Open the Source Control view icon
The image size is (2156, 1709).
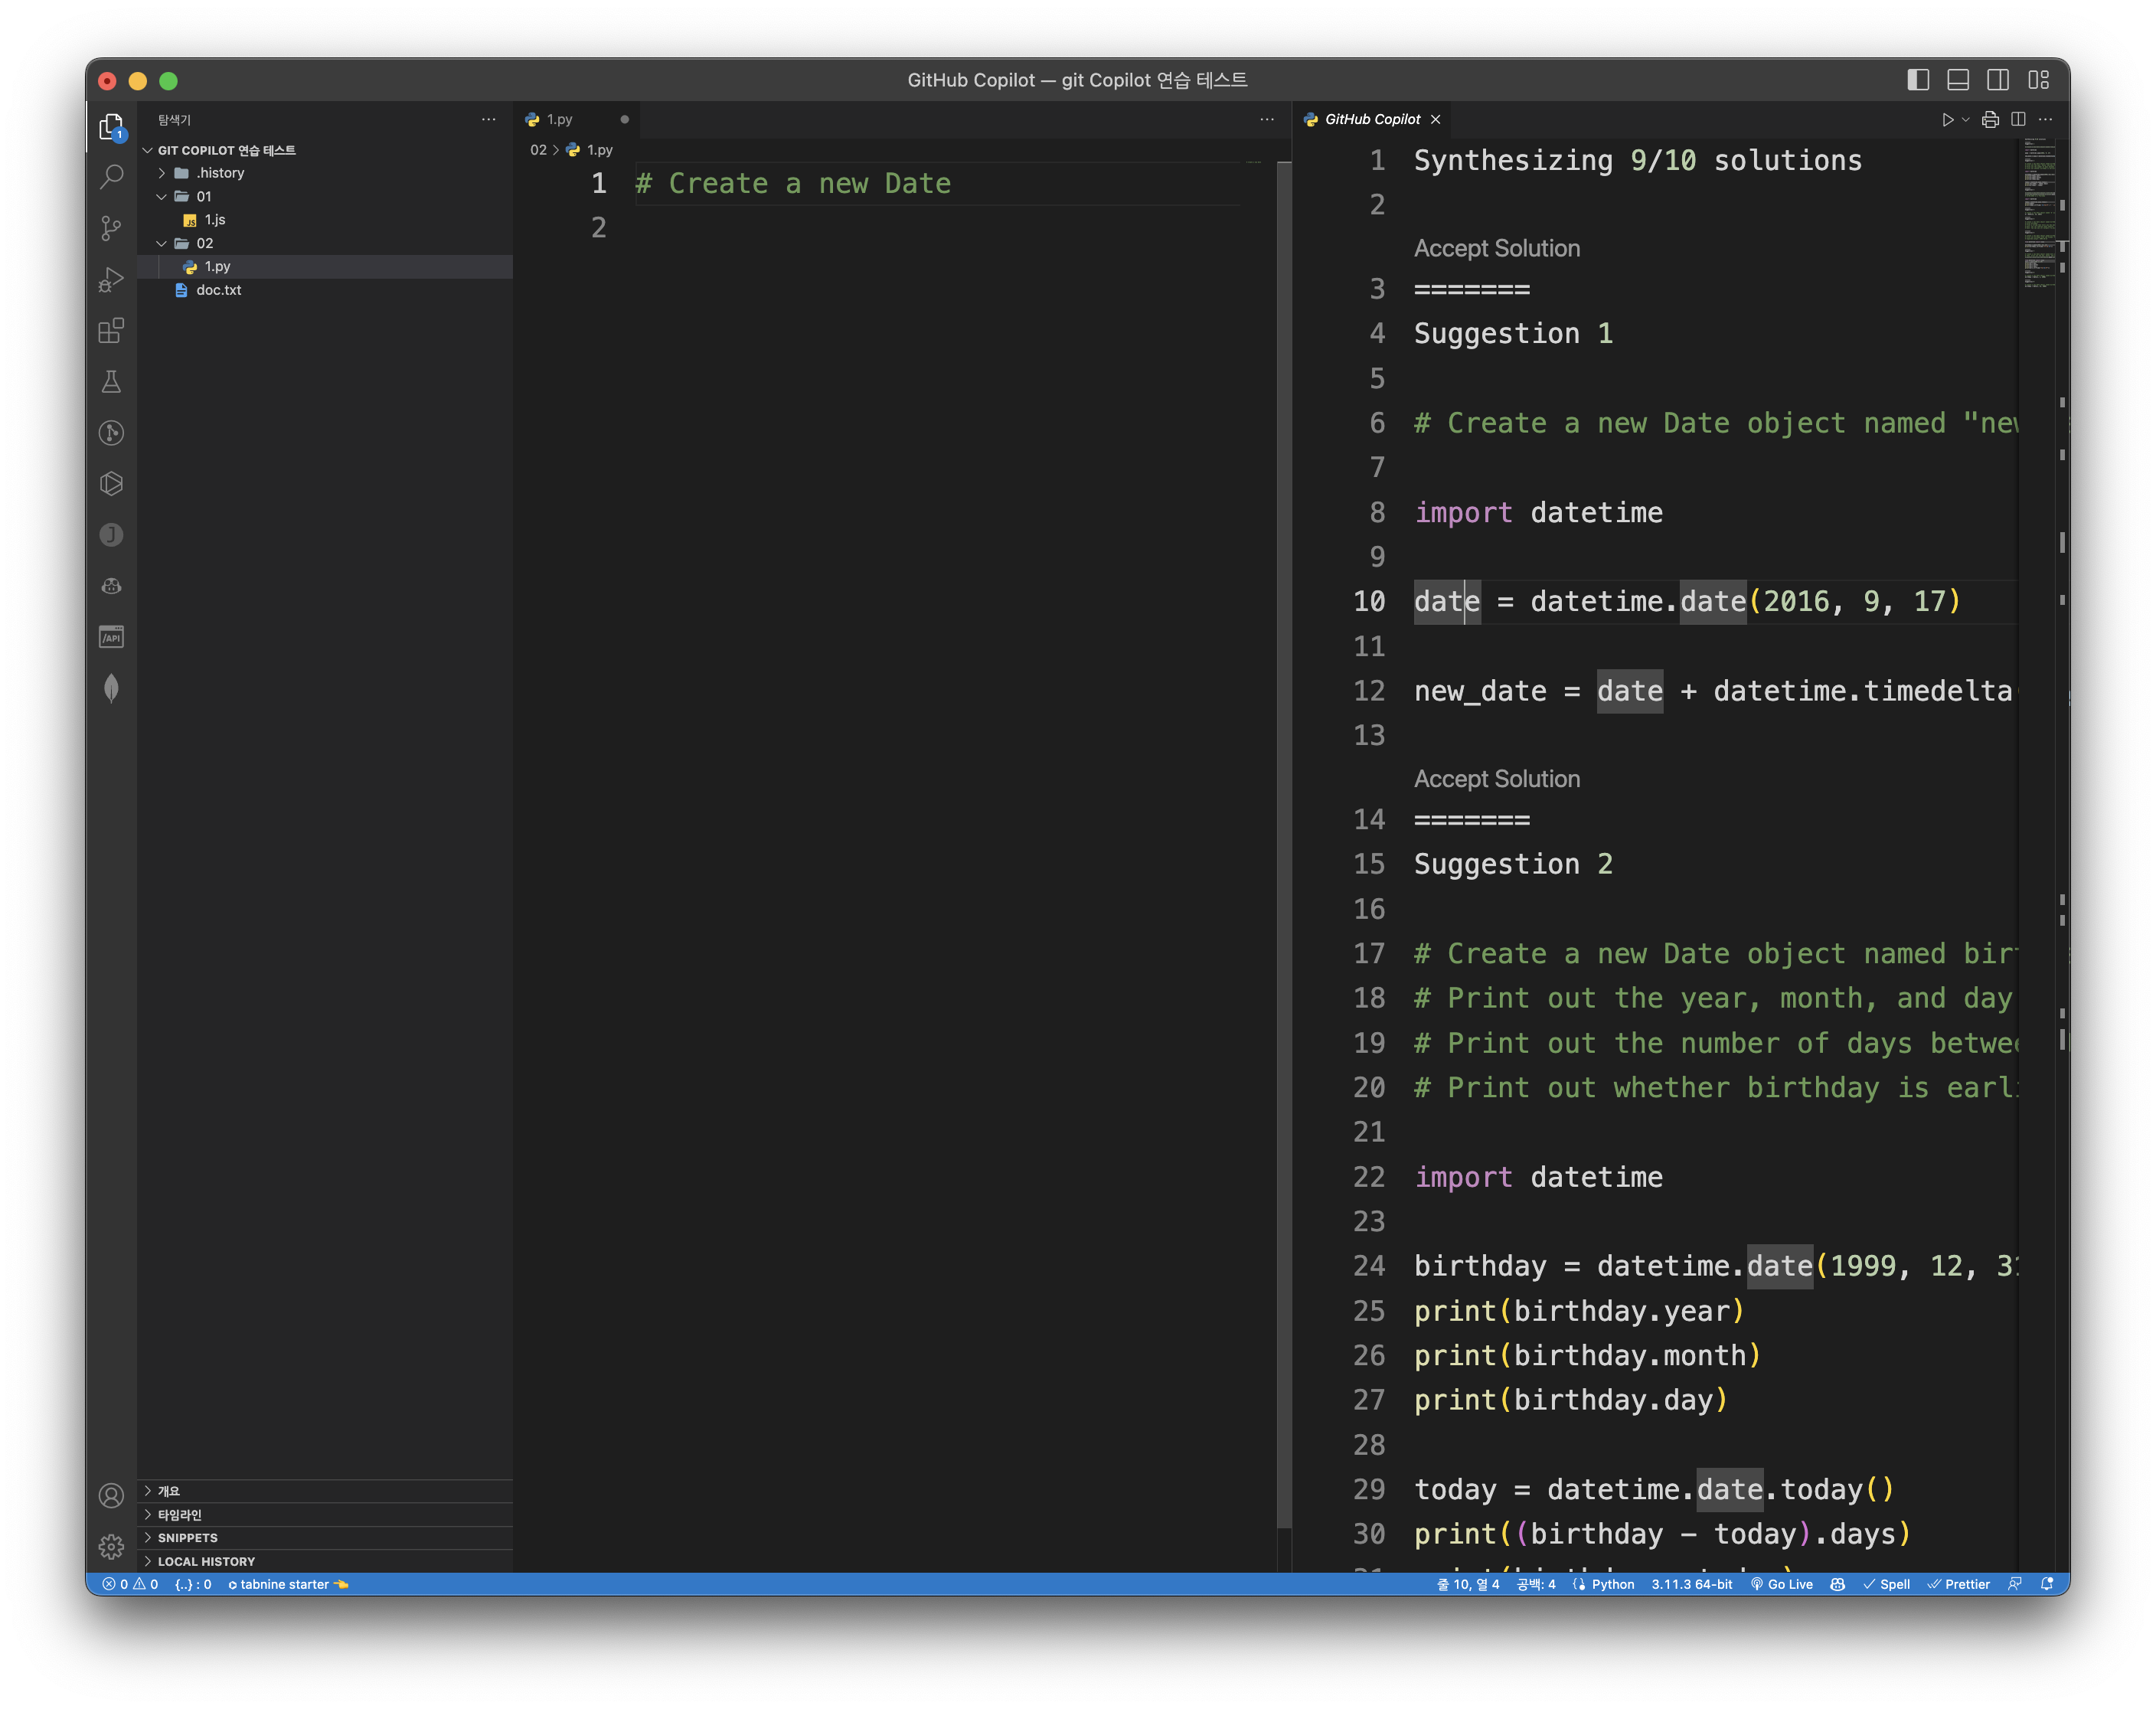[x=111, y=228]
